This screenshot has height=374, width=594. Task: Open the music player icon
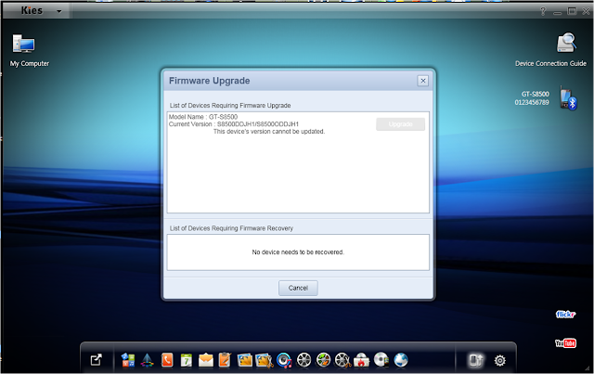pos(284,360)
